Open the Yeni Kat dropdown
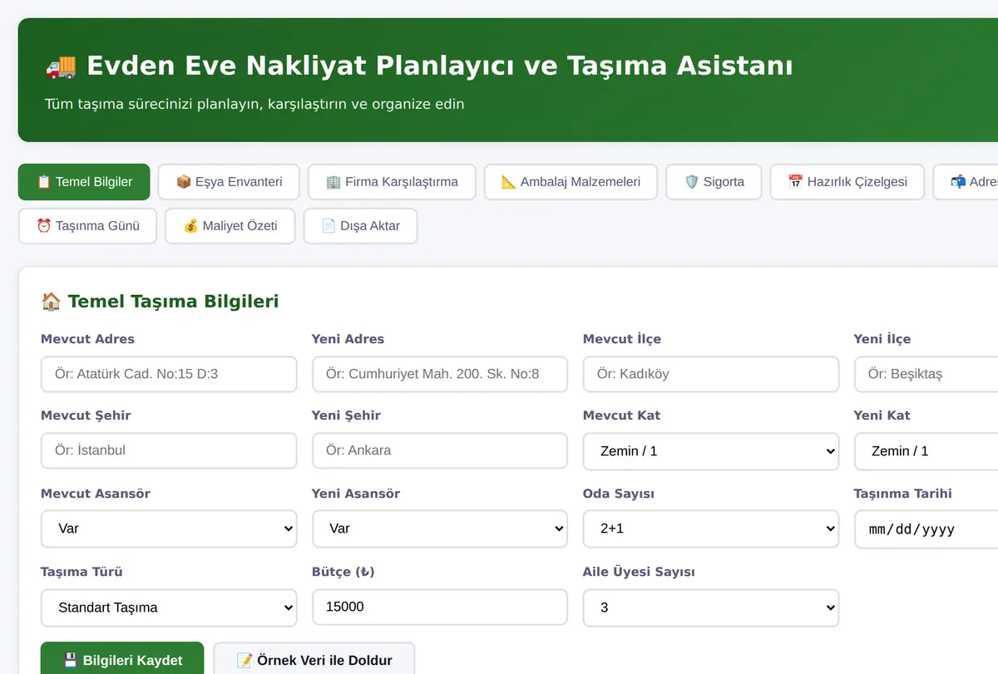The image size is (998, 674). pos(926,451)
